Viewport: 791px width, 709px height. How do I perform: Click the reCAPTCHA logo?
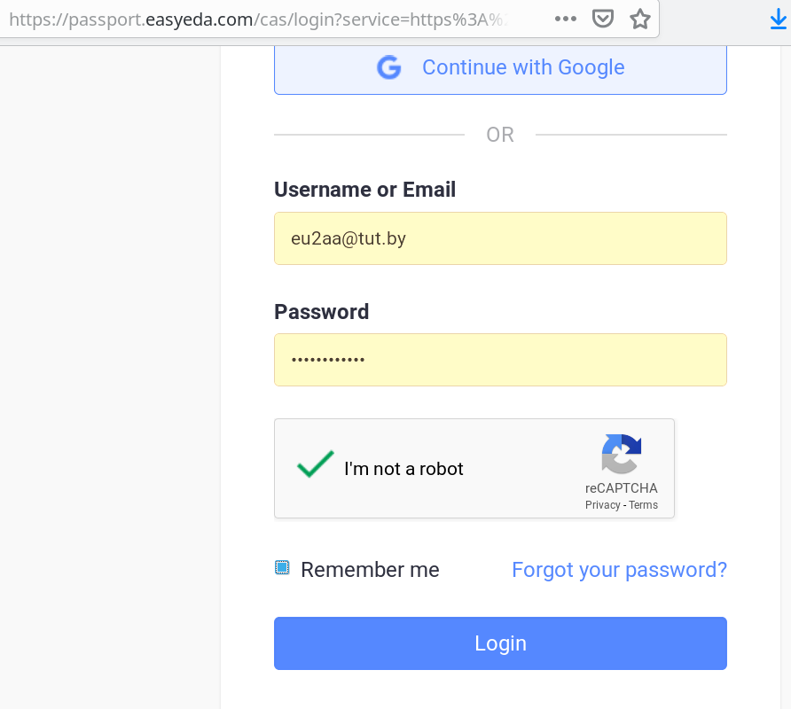[x=621, y=454]
